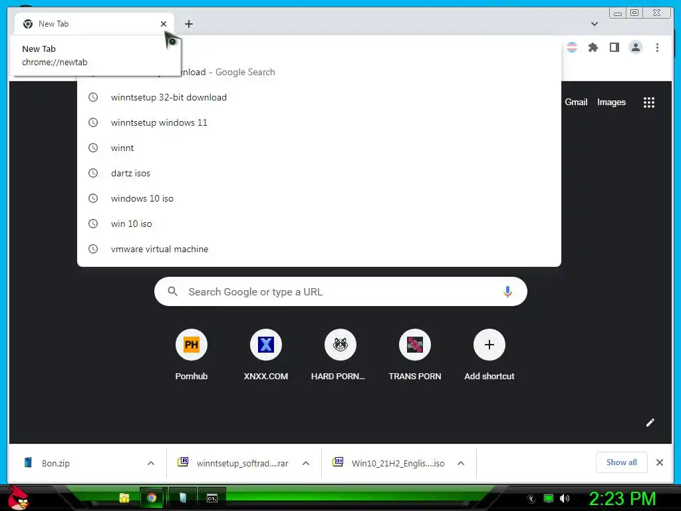Select suggestion windows 10 iso
This screenshot has height=511, width=681.
click(x=319, y=198)
